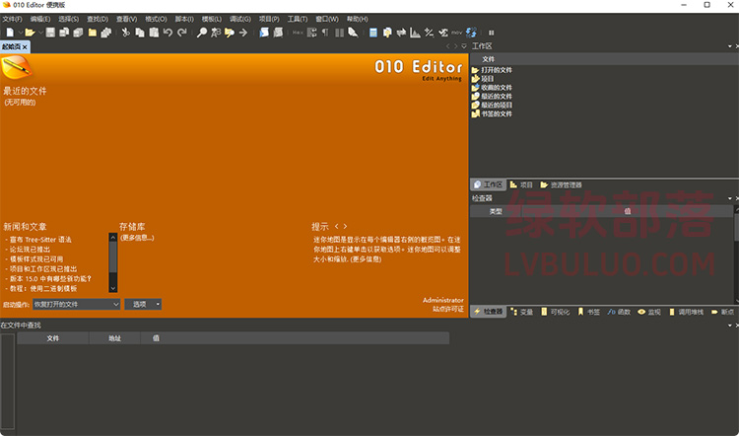Show previous tip with left arrow
739x436 pixels.
(x=337, y=227)
